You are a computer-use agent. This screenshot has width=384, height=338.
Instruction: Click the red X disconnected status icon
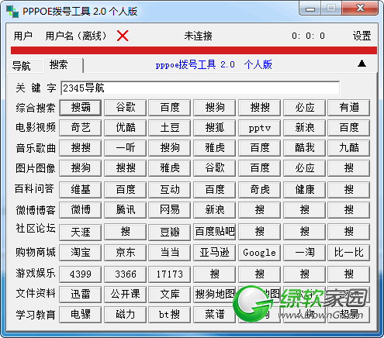tap(123, 36)
